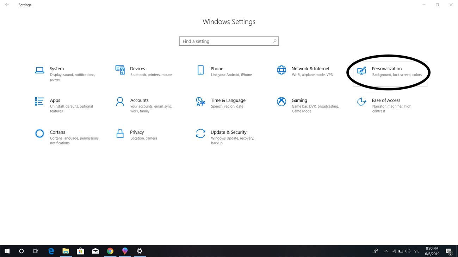458x257 pixels.
Task: Open the Devices category title
Action: 137,69
